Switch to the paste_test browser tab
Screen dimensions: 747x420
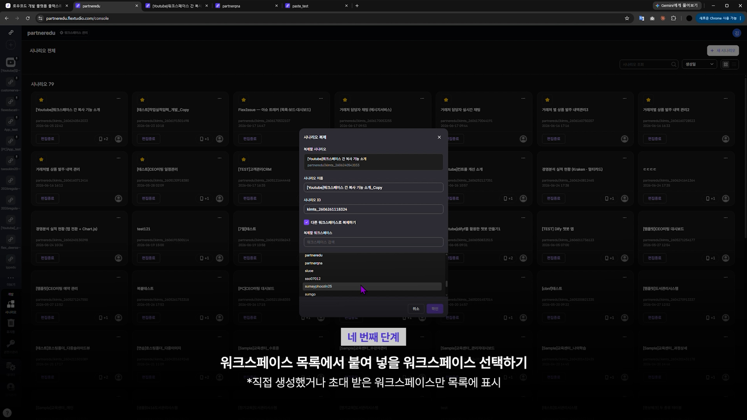coord(316,6)
